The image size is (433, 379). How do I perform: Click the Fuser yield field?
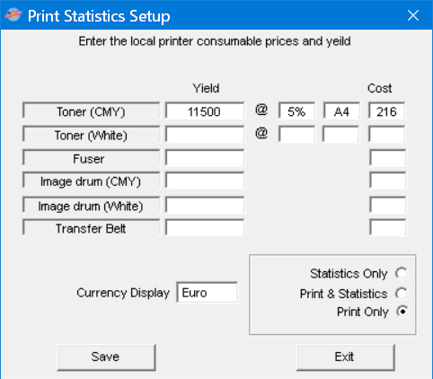click(205, 158)
